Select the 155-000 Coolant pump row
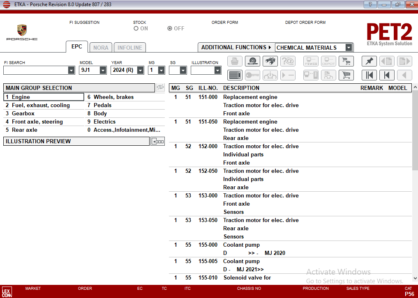The image size is (418, 298). click(290, 249)
